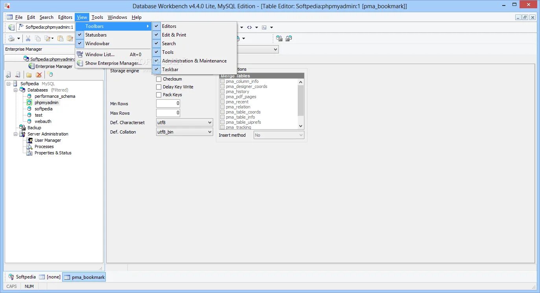Click the Processes magnifier icon in tree

pyautogui.click(x=29, y=146)
